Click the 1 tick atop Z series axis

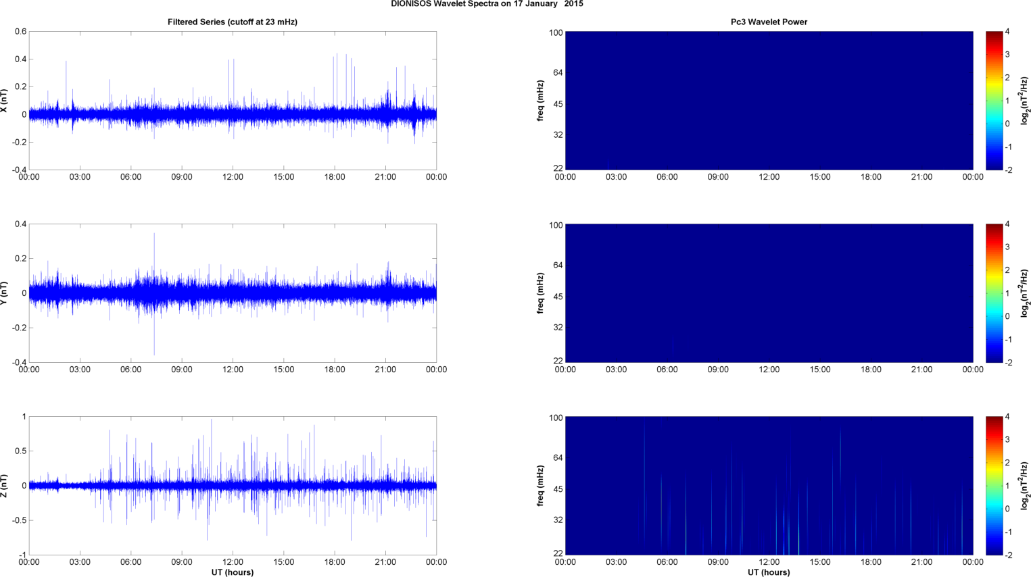pyautogui.click(x=24, y=417)
